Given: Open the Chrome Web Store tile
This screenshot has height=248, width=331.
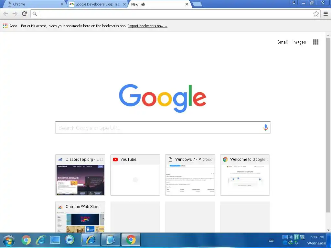Looking at the screenshot, I should tap(80, 217).
